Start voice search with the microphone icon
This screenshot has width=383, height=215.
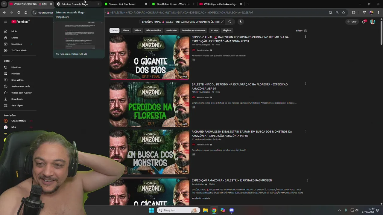(x=241, y=22)
